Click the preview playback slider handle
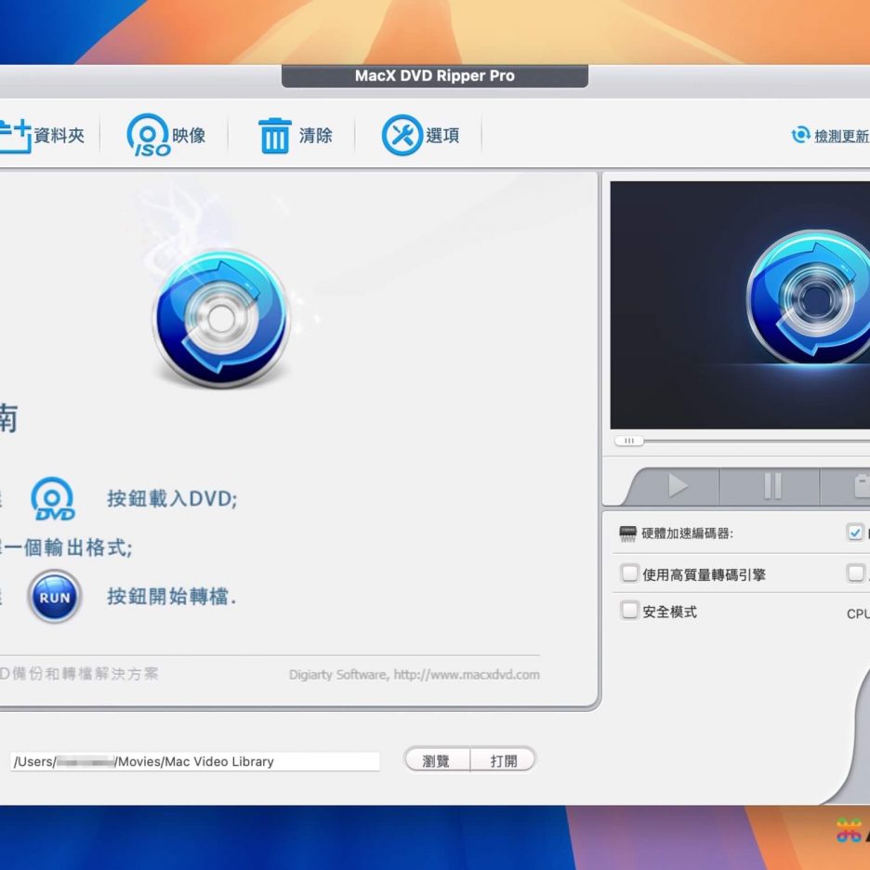Viewport: 870px width, 870px height. (x=628, y=441)
